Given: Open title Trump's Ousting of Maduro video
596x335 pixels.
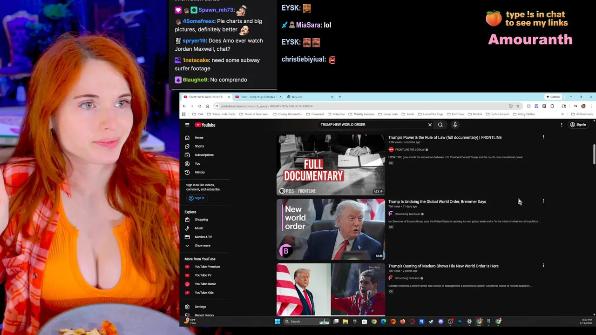Looking at the screenshot, I should coord(443,266).
